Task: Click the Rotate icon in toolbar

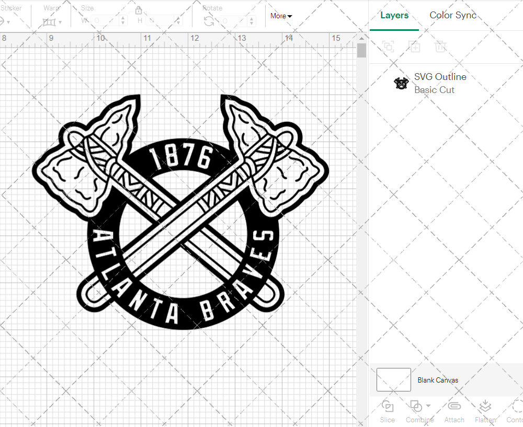Action: point(209,21)
